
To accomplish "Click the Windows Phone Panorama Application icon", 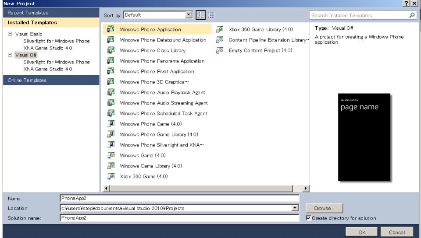I will coord(111,60).
